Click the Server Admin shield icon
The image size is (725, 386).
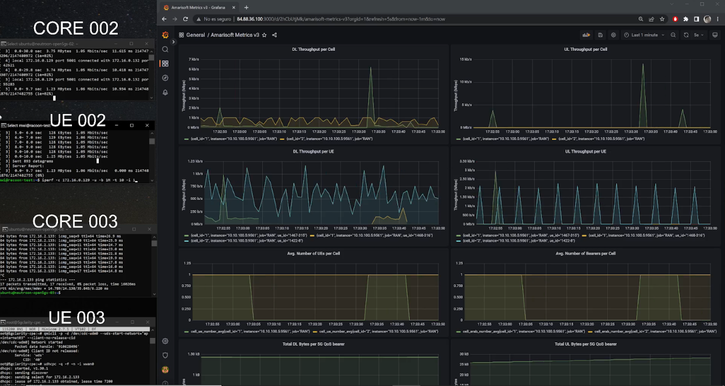165,355
